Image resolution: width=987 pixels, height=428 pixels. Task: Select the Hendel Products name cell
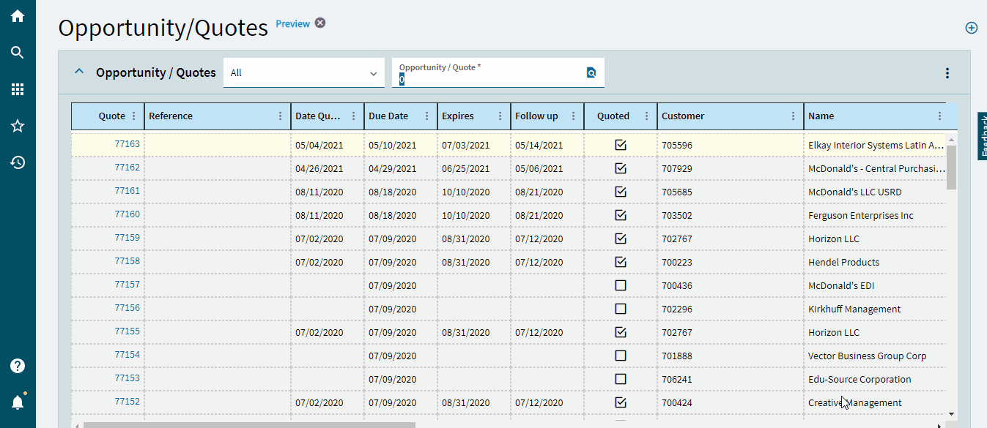876,262
